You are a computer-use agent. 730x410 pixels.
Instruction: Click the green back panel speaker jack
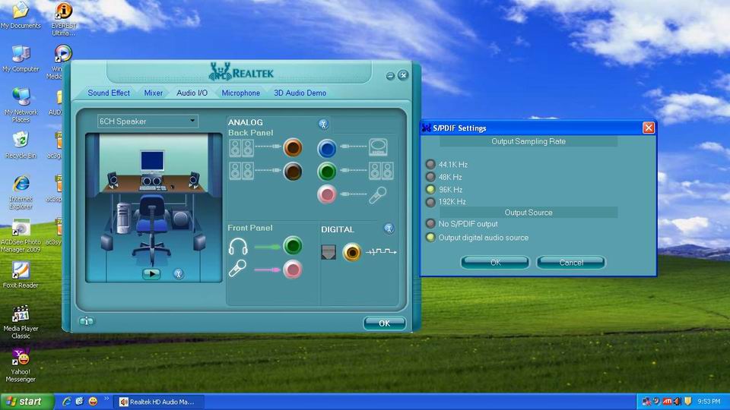point(327,172)
